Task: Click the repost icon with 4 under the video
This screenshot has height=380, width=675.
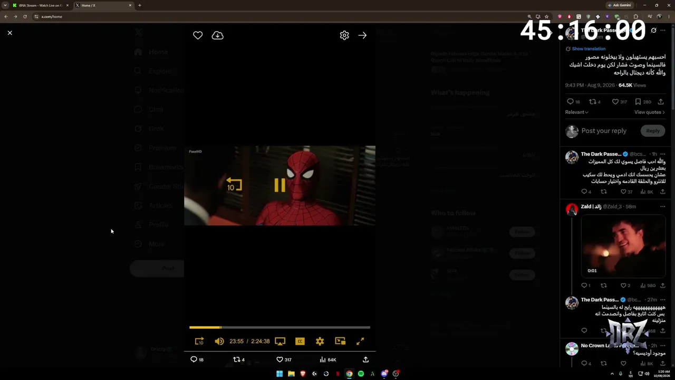Action: click(236, 359)
